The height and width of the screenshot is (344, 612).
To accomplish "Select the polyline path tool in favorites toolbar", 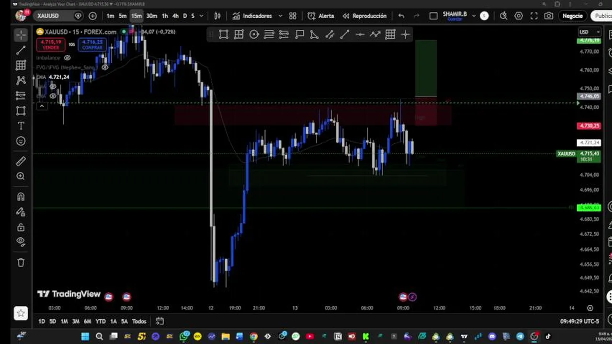I will pos(375,34).
